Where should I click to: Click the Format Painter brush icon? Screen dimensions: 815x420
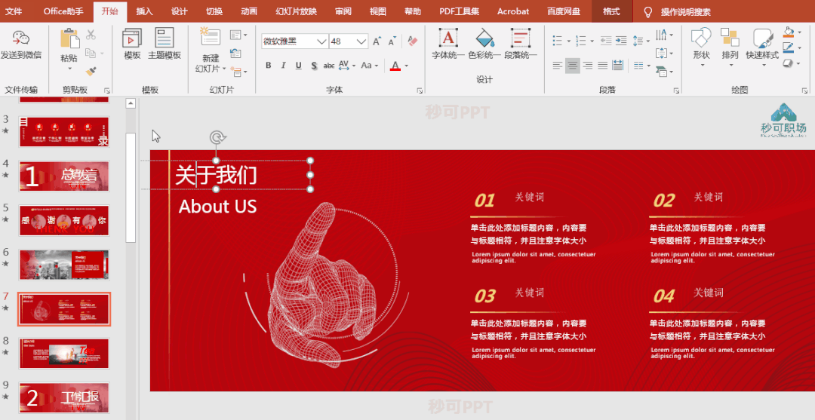(x=91, y=71)
